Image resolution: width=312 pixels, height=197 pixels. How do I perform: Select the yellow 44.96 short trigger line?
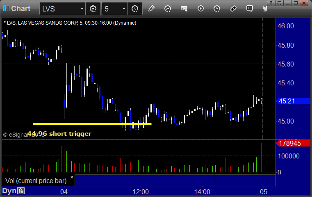tap(92, 124)
